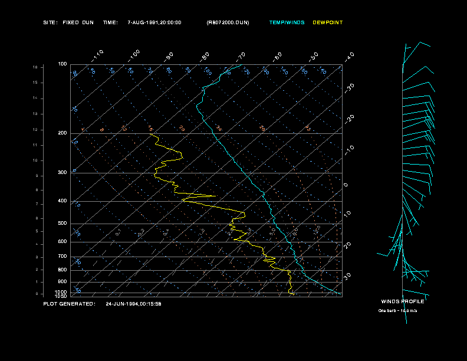Image resolution: width=467 pixels, height=361 pixels.
Task: Click the -80 temperature label along top
Action: [205, 57]
